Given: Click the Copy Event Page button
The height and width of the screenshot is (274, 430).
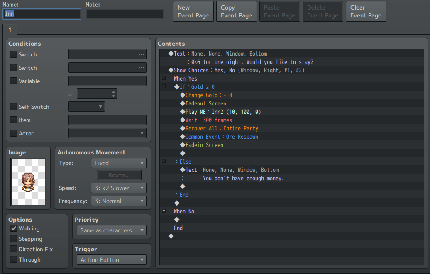Looking at the screenshot, I should point(237,11).
